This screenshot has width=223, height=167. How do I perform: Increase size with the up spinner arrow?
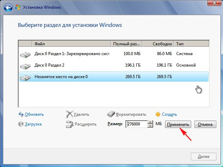pos(150,122)
